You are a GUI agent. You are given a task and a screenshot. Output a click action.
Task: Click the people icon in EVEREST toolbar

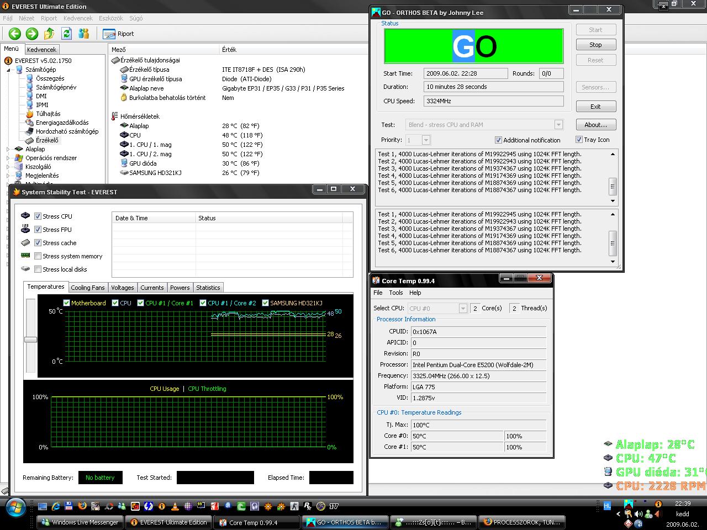coord(84,34)
